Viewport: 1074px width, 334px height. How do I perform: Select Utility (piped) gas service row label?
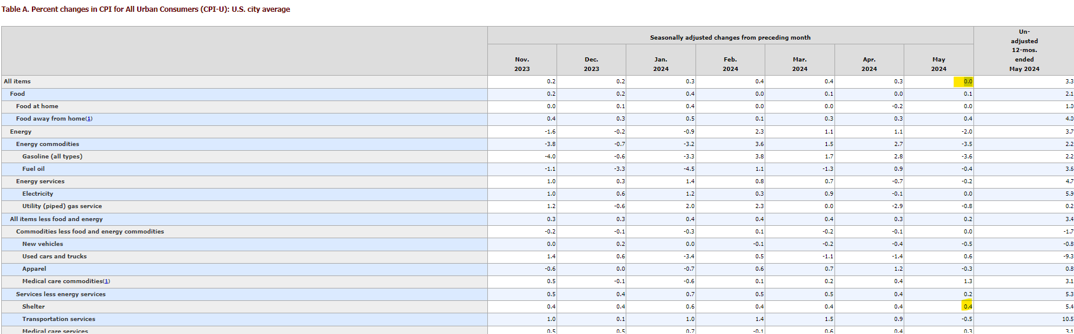coord(62,206)
